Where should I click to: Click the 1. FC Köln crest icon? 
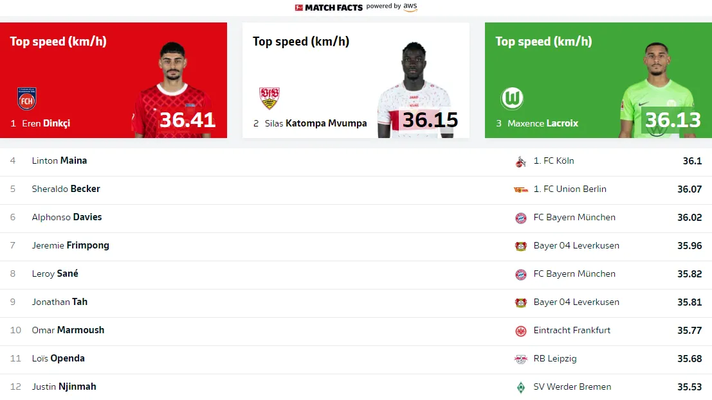point(520,161)
